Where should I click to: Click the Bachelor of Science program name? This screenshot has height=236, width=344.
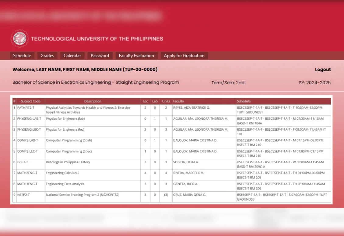pyautogui.click(x=96, y=82)
